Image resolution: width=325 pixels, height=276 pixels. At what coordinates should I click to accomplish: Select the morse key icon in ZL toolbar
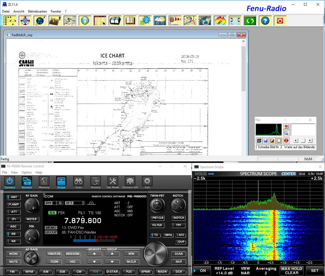pos(55,20)
